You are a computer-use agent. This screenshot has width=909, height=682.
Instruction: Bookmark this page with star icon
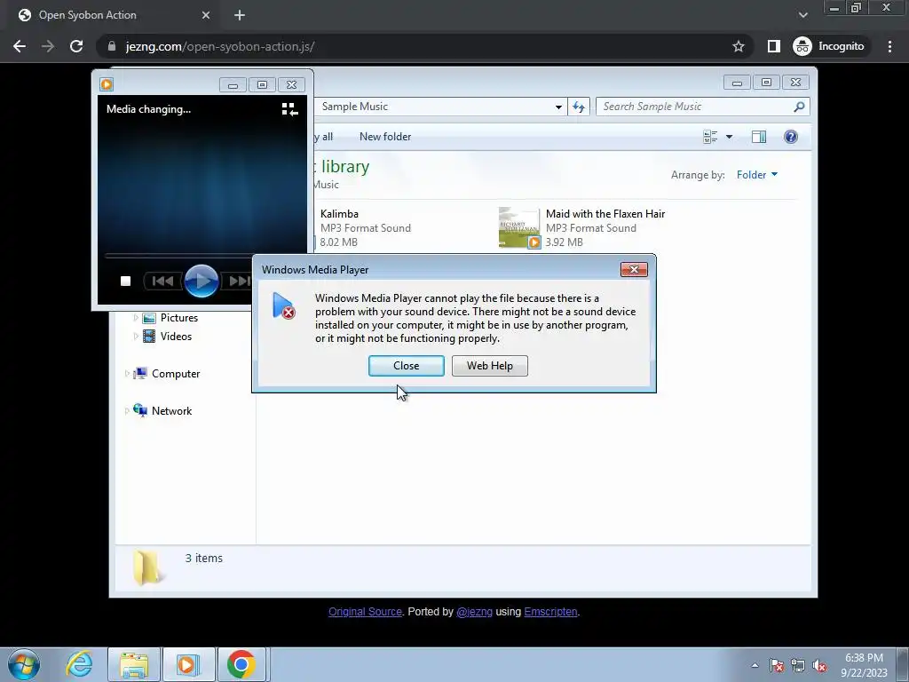click(738, 46)
